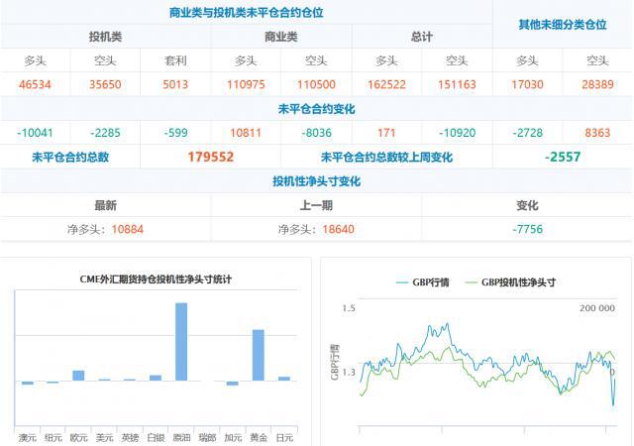Select the change value -10920
This screenshot has width=634, height=446.
click(x=457, y=133)
